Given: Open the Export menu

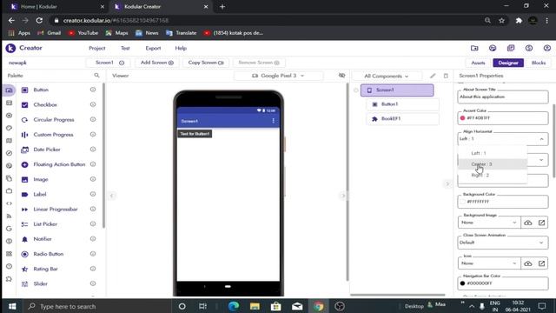Looking at the screenshot, I should [x=153, y=49].
